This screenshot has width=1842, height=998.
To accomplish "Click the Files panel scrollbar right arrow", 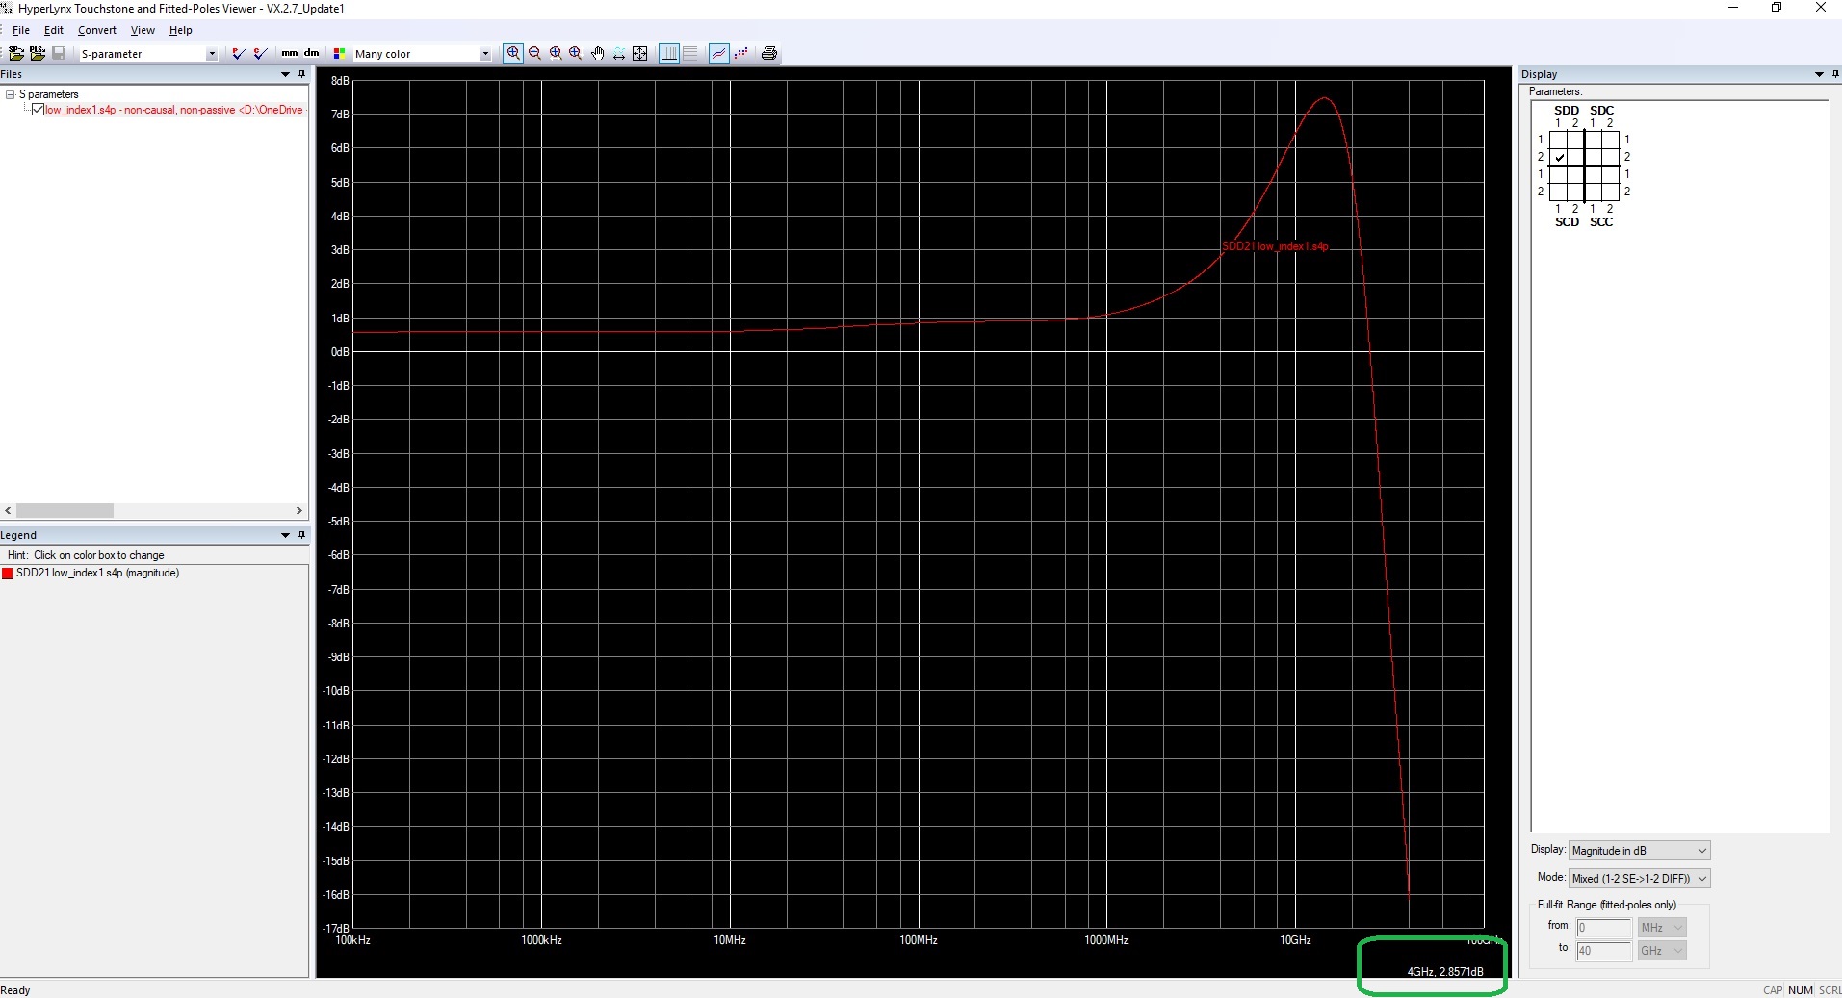I will coord(298,511).
